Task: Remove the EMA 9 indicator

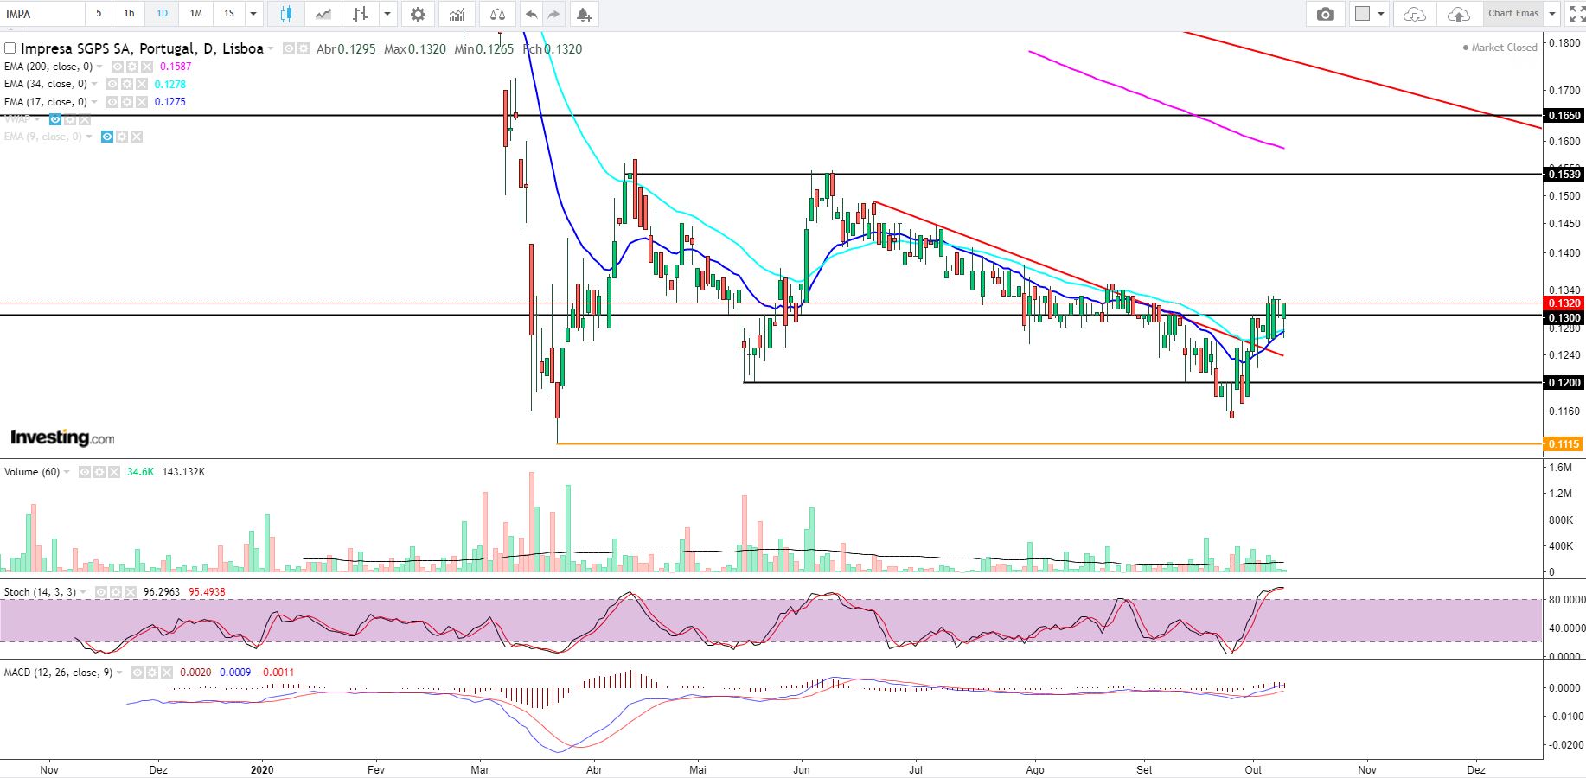Action: pyautogui.click(x=136, y=137)
